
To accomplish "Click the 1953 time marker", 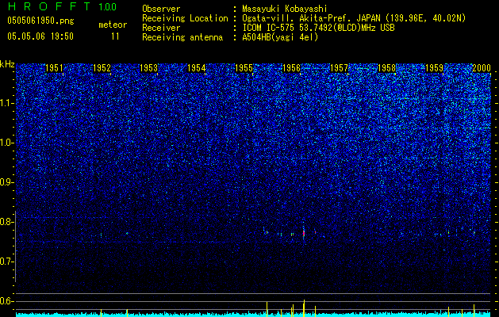I will point(149,68).
